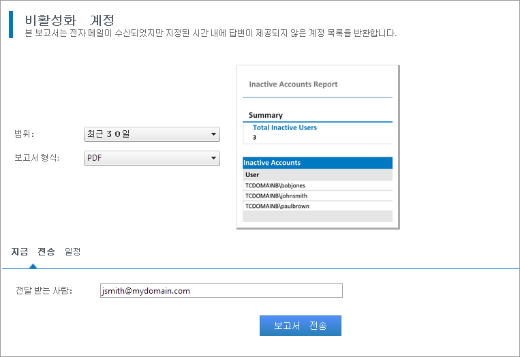Image resolution: width=520 pixels, height=357 pixels.
Task: Select the Summary heading in the preview
Action: pyautogui.click(x=265, y=115)
